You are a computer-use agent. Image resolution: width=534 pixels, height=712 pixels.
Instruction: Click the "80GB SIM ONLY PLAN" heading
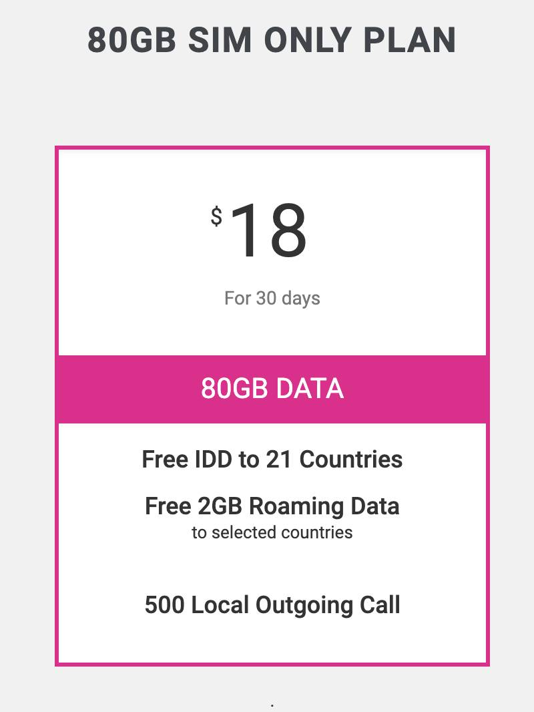(272, 41)
